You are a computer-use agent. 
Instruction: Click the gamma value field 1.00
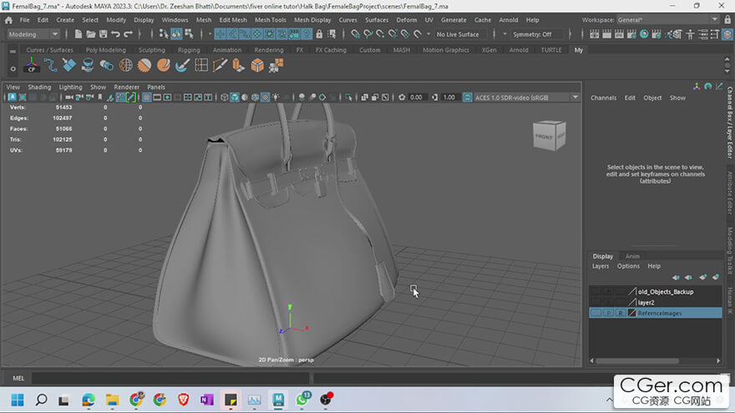449,98
